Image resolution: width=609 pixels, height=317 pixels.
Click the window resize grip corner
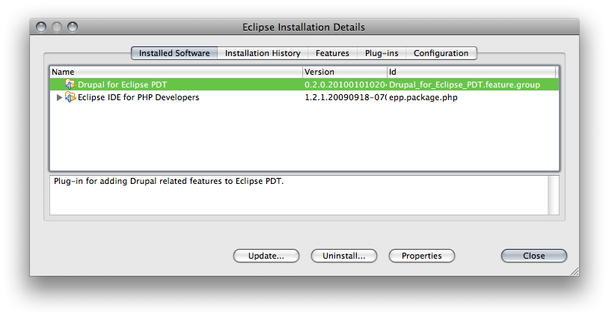pos(575,271)
